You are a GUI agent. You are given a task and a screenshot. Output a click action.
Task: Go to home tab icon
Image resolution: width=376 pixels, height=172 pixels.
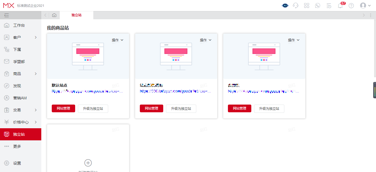tap(54, 15)
